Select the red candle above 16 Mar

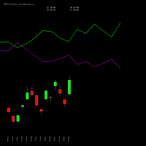(32, 93)
